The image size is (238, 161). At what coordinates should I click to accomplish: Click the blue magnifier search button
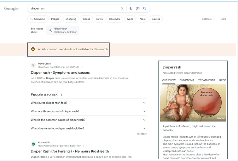pos(145,8)
